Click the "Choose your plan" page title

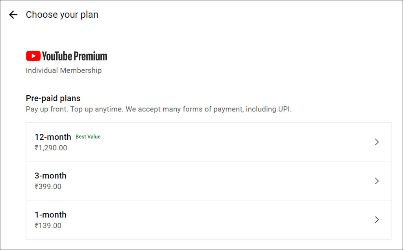click(62, 15)
